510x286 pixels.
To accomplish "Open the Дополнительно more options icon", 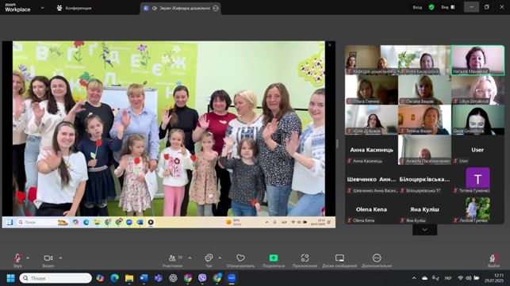I will tap(377, 258).
